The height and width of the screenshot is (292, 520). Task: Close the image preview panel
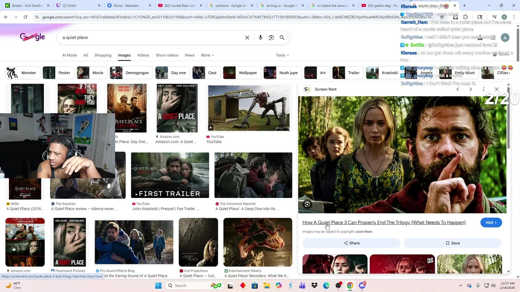pyautogui.click(x=496, y=89)
